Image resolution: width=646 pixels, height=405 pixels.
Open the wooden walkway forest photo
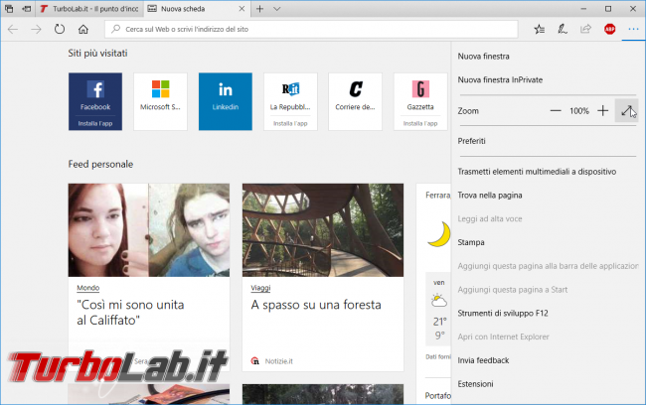tap(323, 230)
